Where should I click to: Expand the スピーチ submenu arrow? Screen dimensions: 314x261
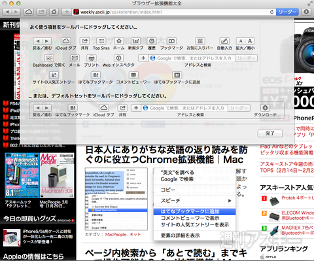click(230, 201)
